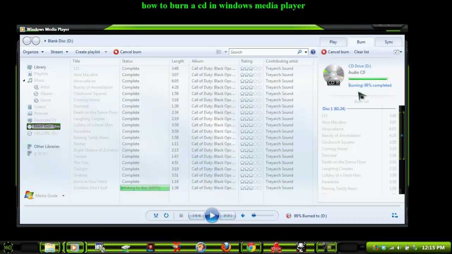Switch to the Sync tab
This screenshot has width=452, height=254.
(389, 42)
